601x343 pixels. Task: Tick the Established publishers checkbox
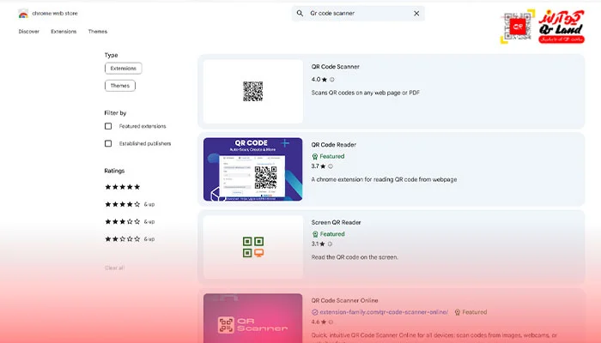[x=108, y=143]
